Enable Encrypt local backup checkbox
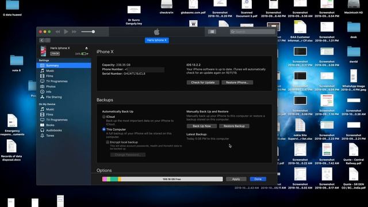The image size is (368, 207). [108, 142]
